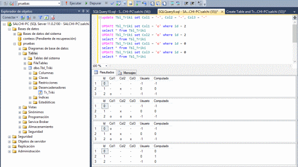The height and width of the screenshot is (167, 298).
Task: Click the filter icon in Object Explorer
Action: pos(41,18)
